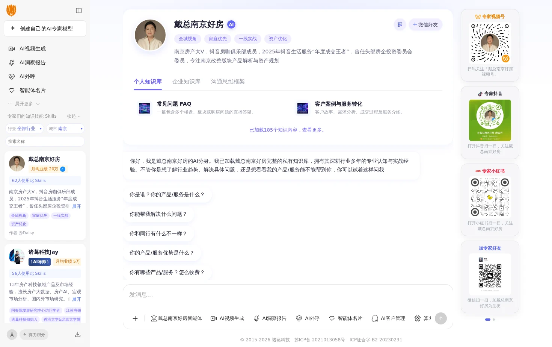Switch to 沟通思维框架 tab

tap(228, 82)
